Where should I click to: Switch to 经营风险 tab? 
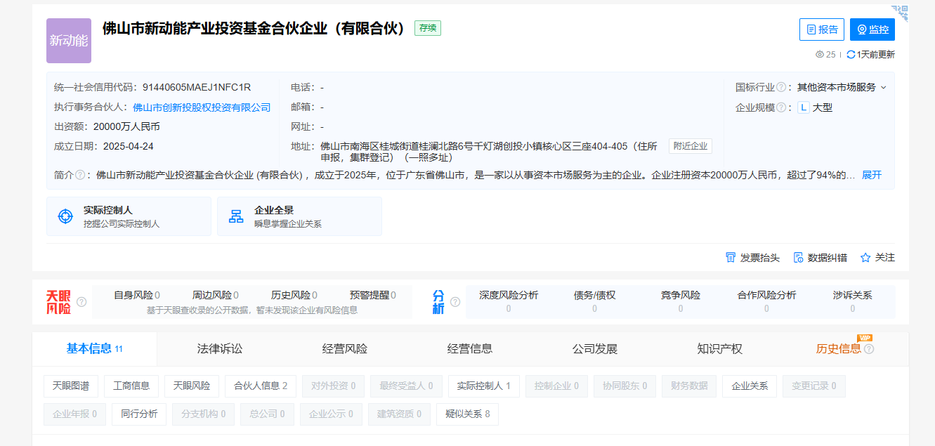[345, 349]
